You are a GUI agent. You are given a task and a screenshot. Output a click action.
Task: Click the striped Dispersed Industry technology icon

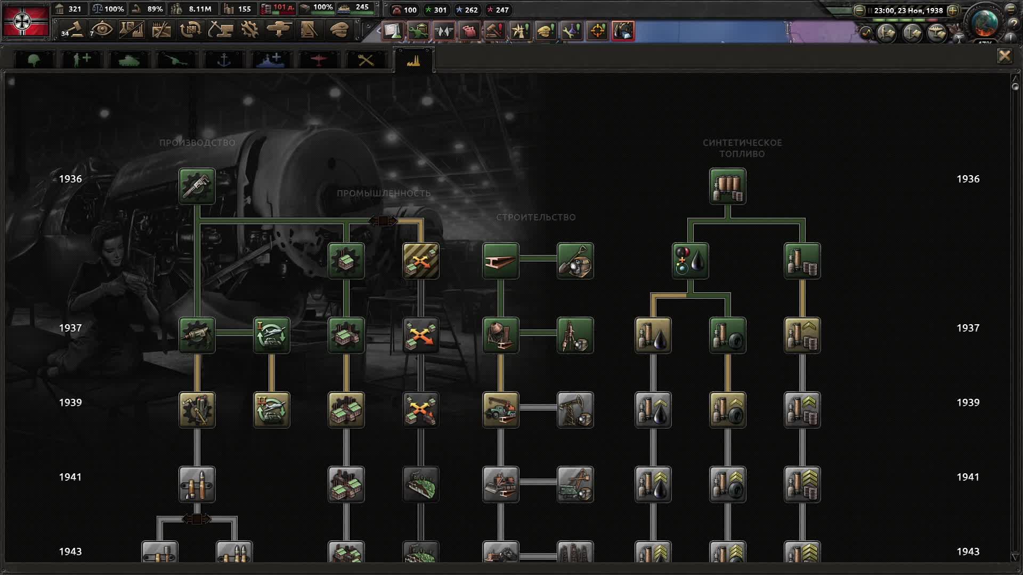[x=421, y=261]
